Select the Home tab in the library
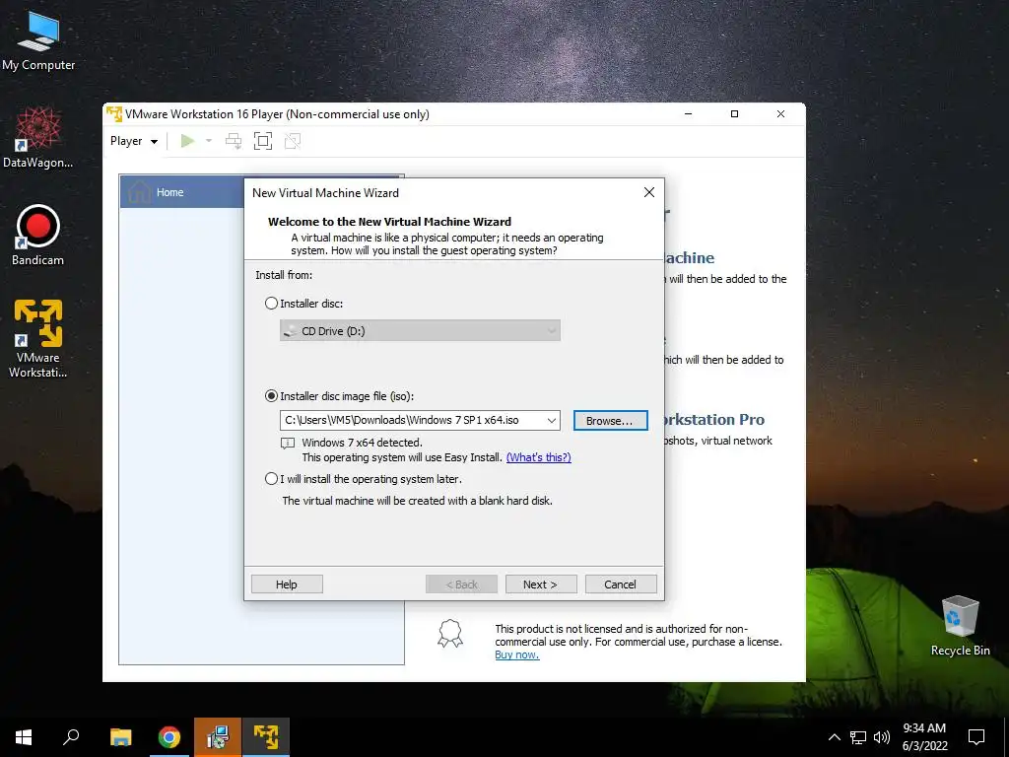The height and width of the screenshot is (757, 1009). point(181,192)
